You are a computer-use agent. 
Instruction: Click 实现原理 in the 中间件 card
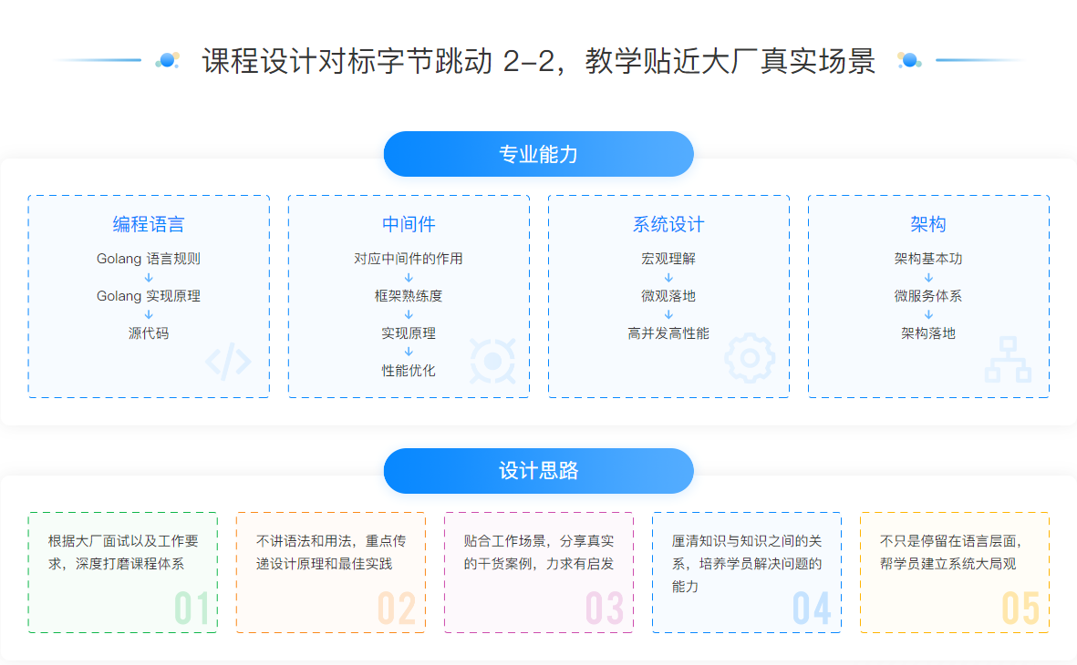tap(409, 332)
